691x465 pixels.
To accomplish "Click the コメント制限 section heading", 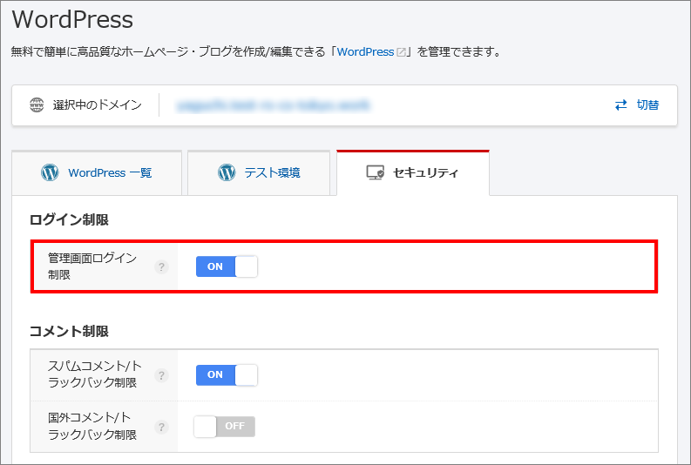I will (x=69, y=331).
